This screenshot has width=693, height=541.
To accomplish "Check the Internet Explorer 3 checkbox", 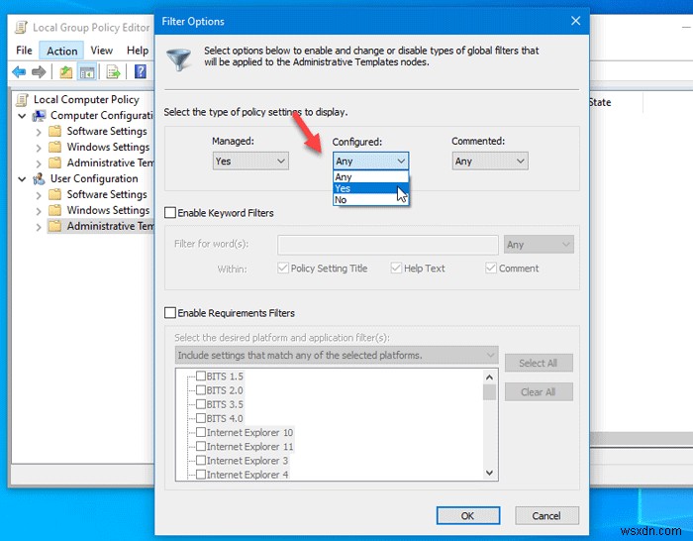I will click(201, 461).
